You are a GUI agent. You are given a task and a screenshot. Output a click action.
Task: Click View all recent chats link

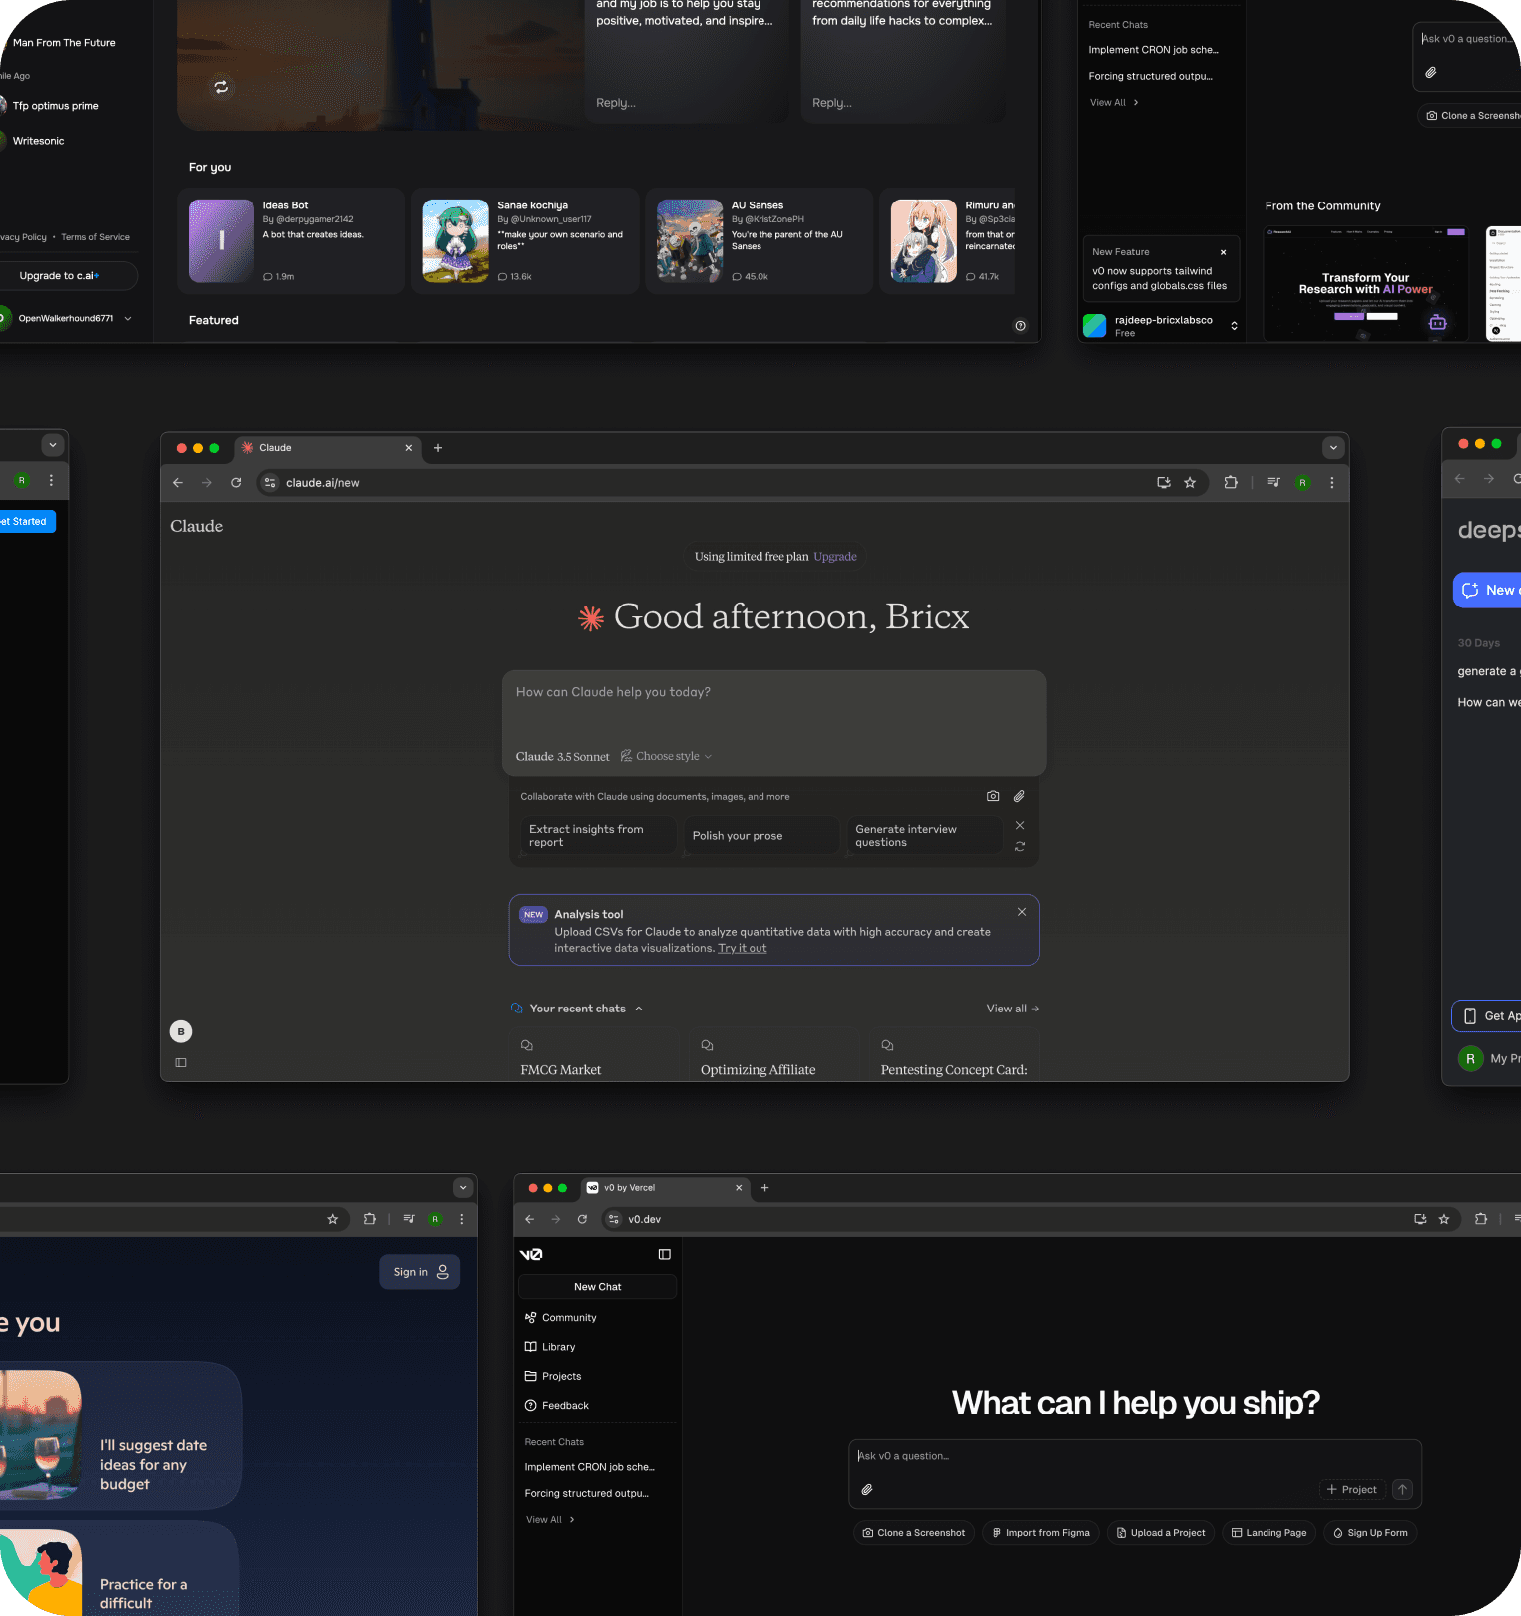(1013, 1009)
